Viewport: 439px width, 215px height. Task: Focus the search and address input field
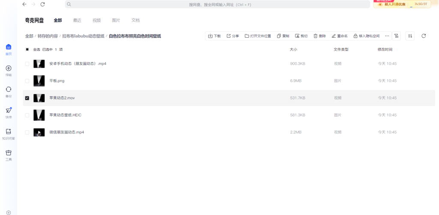click(217, 4)
